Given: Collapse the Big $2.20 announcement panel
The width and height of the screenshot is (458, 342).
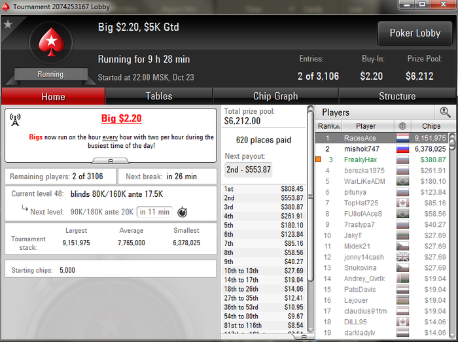Looking at the screenshot, I should point(111,161).
